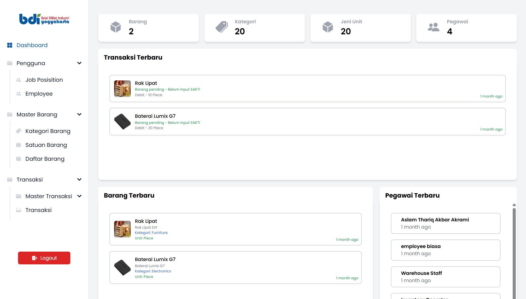526x299 pixels.
Task: Go to Daftar Barang page
Action: (45, 159)
